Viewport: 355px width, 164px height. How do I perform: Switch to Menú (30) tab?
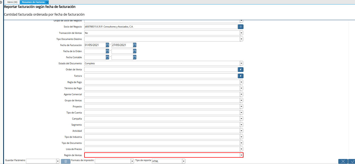pyautogui.click(x=12, y=2)
